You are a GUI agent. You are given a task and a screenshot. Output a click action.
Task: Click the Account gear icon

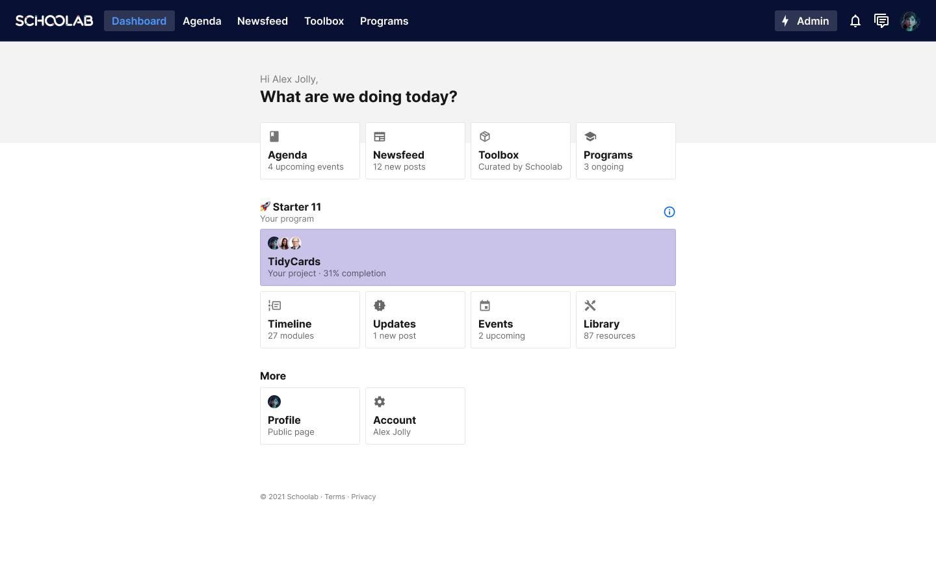click(x=379, y=402)
